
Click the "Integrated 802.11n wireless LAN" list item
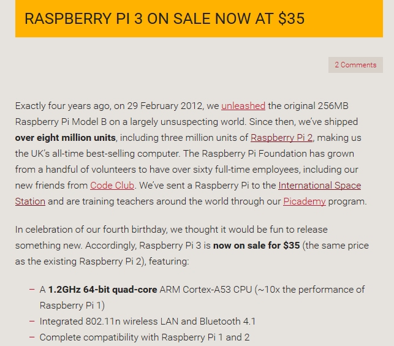(148, 322)
